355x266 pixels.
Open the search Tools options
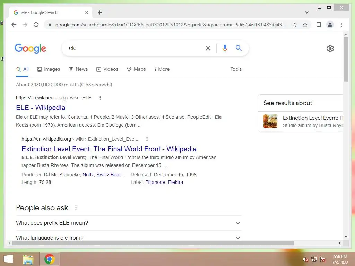pyautogui.click(x=236, y=69)
